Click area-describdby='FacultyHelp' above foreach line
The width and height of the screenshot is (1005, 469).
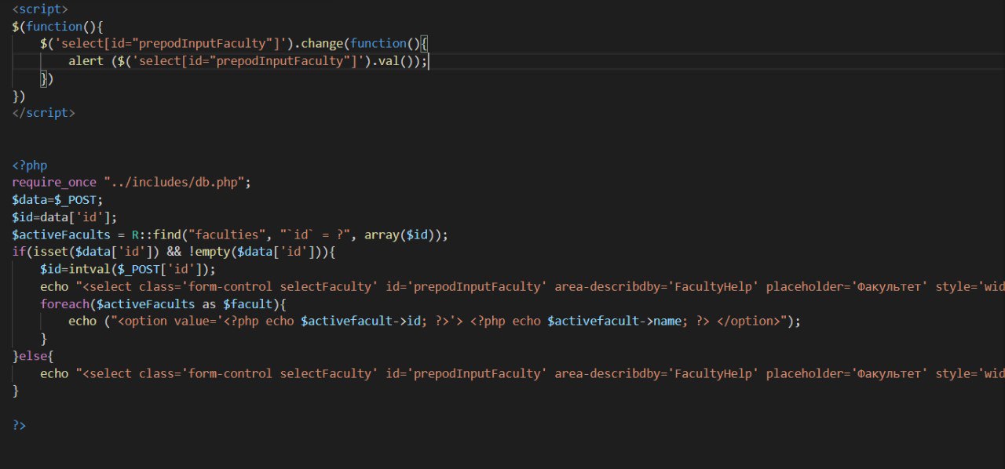pos(656,287)
